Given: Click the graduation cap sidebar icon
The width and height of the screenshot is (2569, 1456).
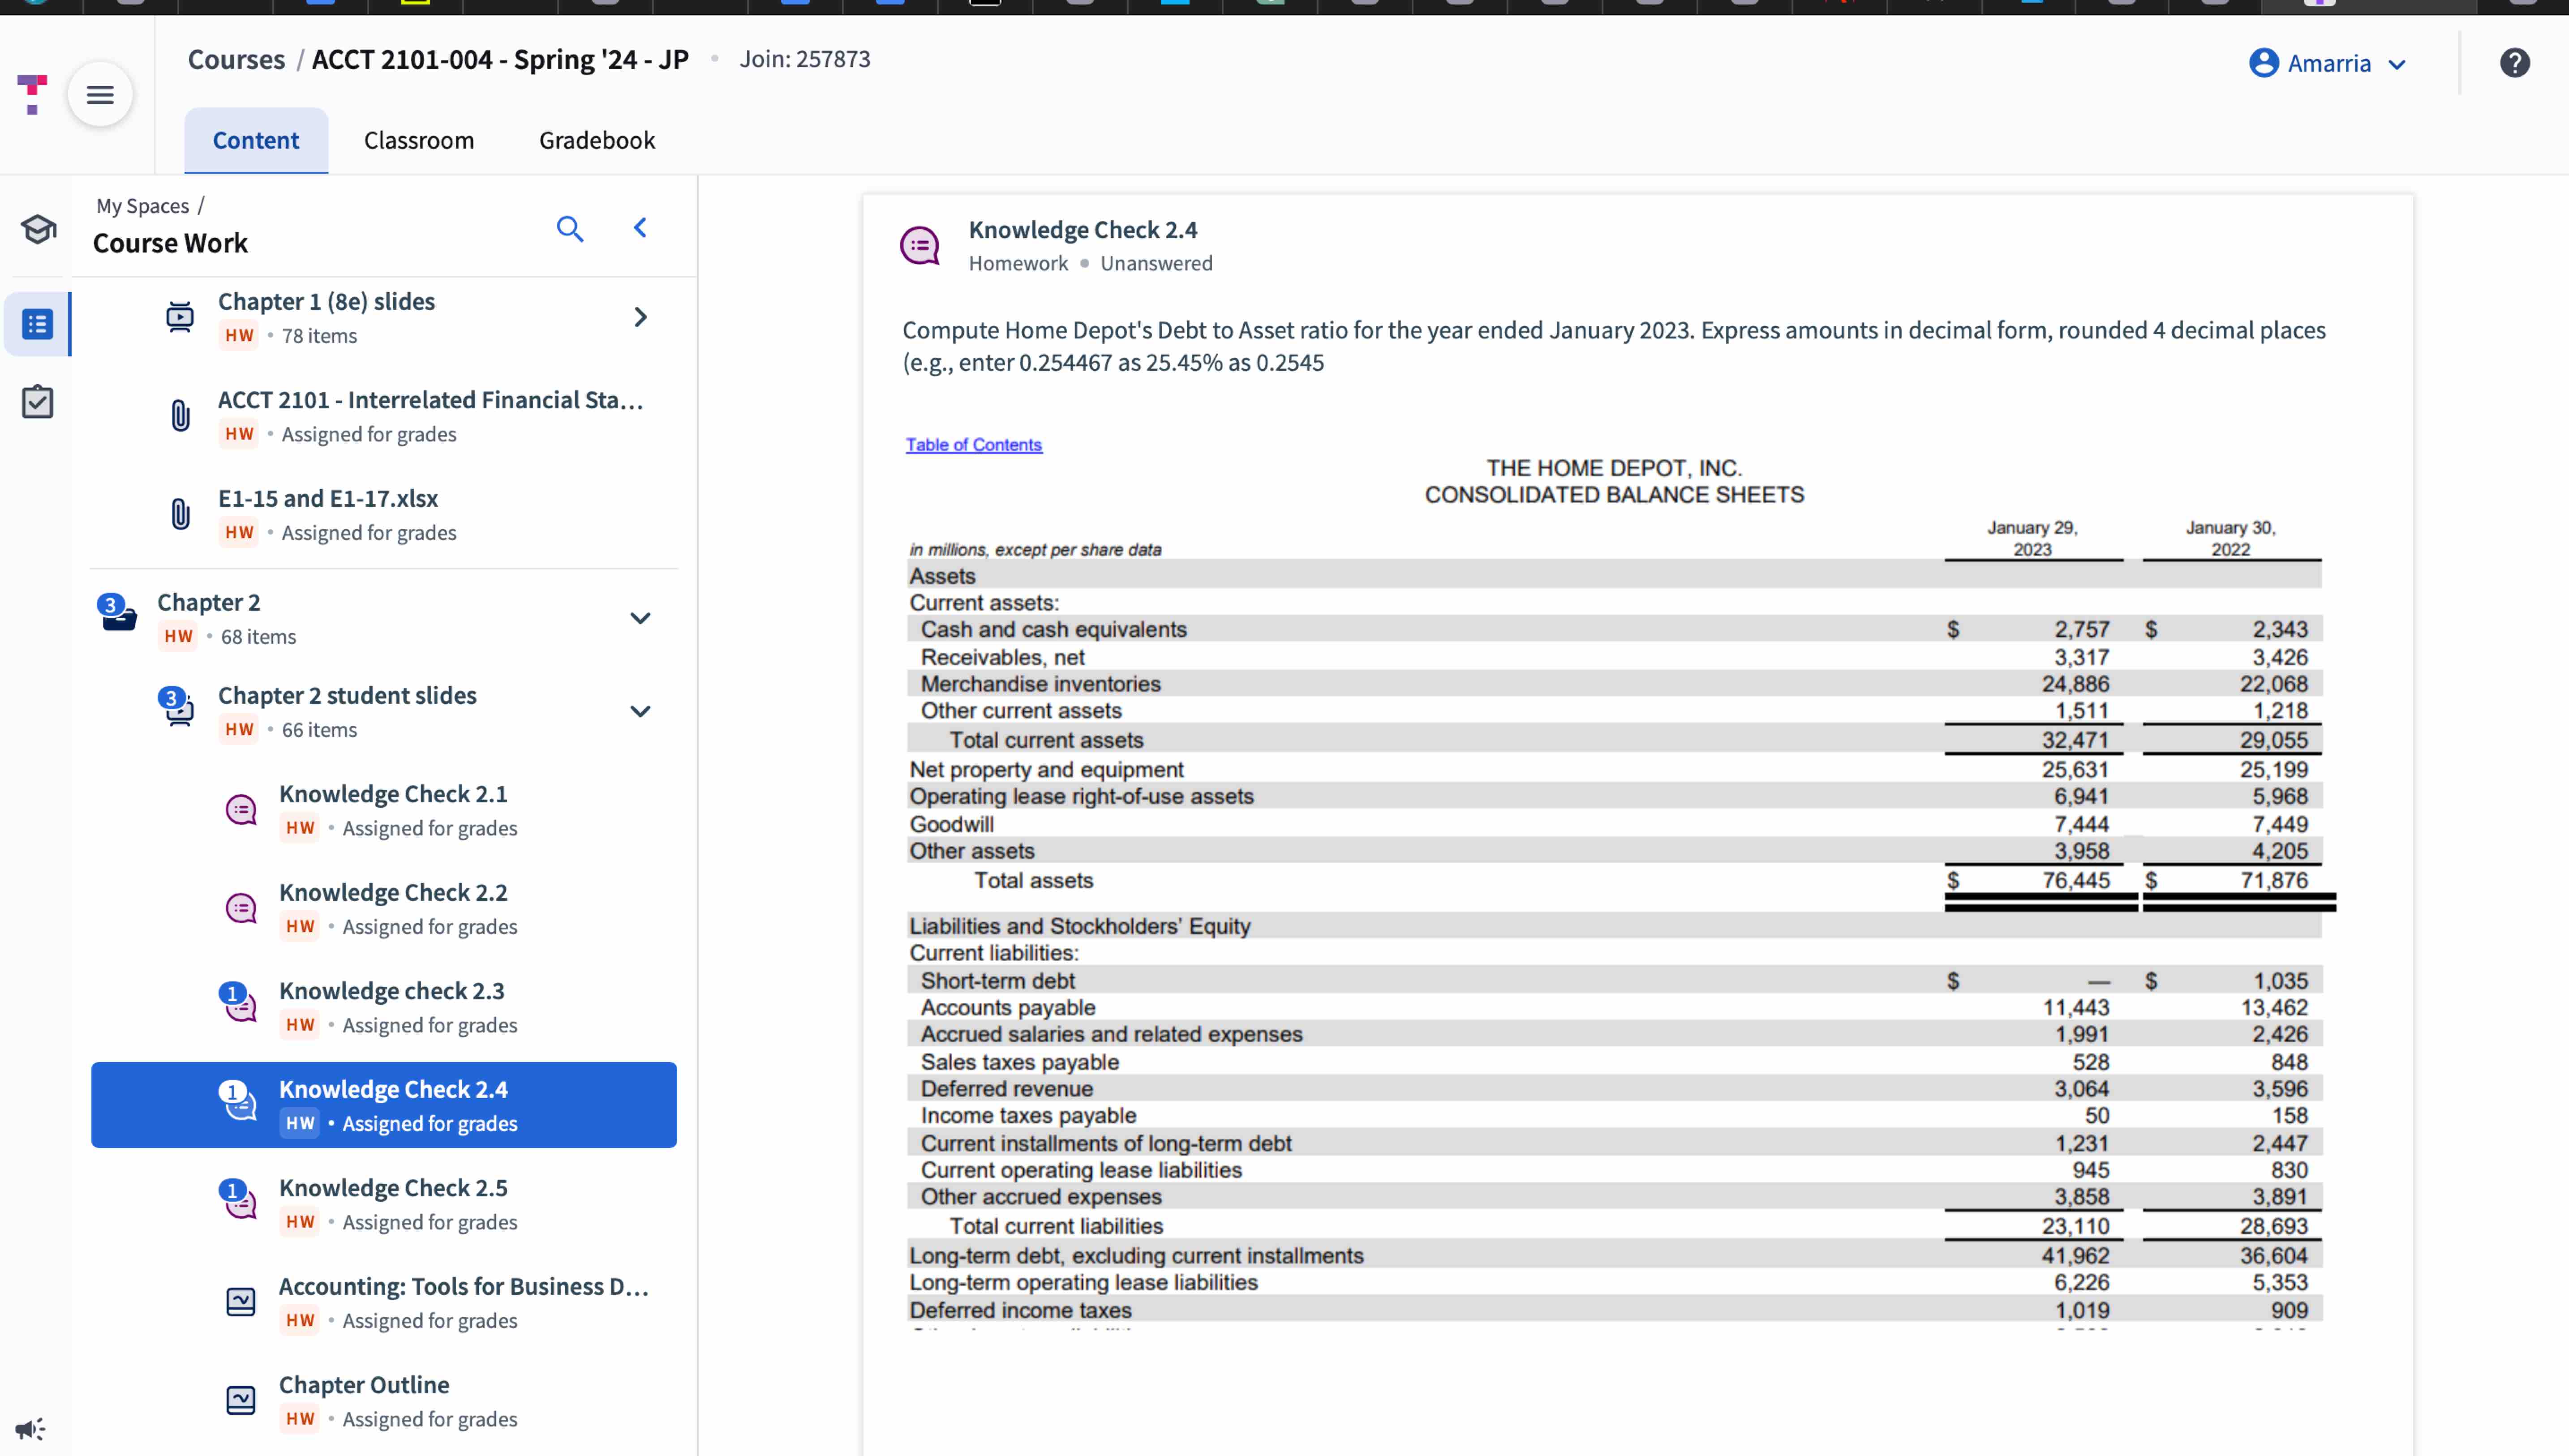Looking at the screenshot, I should pyautogui.click(x=38, y=229).
